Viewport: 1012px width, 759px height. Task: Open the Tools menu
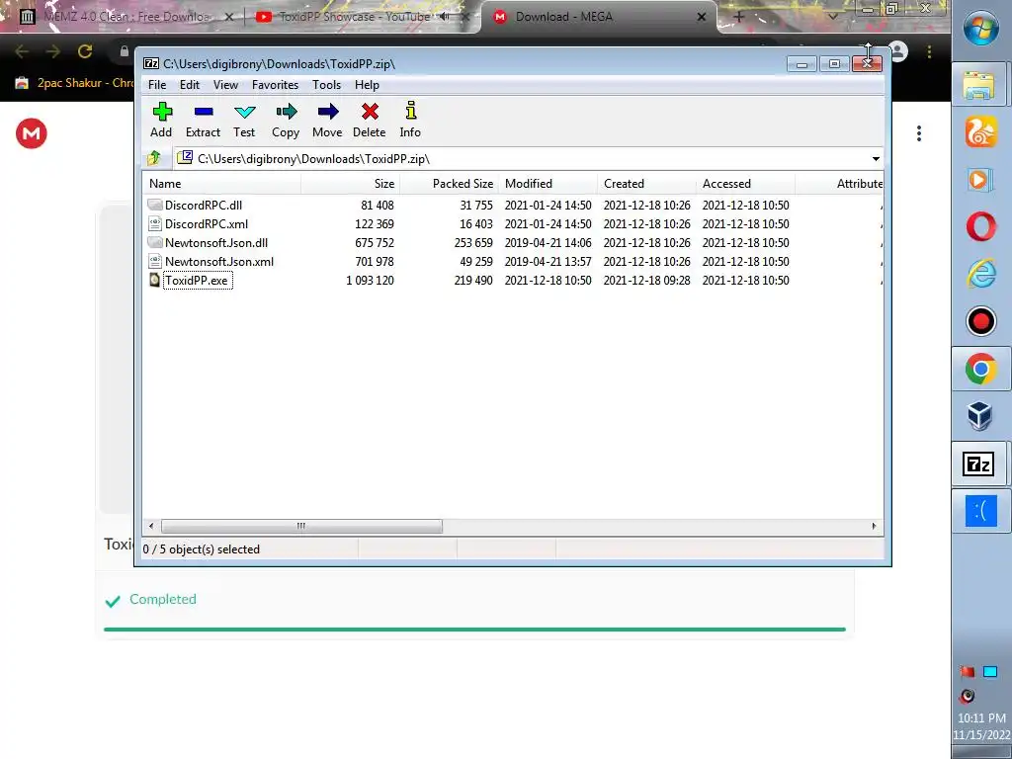tap(326, 85)
